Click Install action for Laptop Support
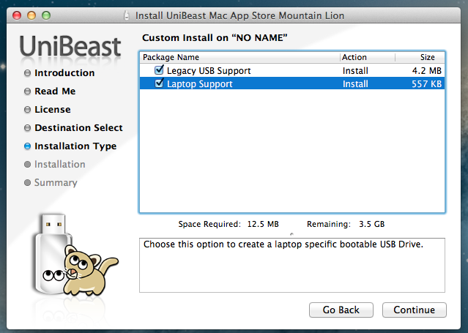 tap(355, 84)
